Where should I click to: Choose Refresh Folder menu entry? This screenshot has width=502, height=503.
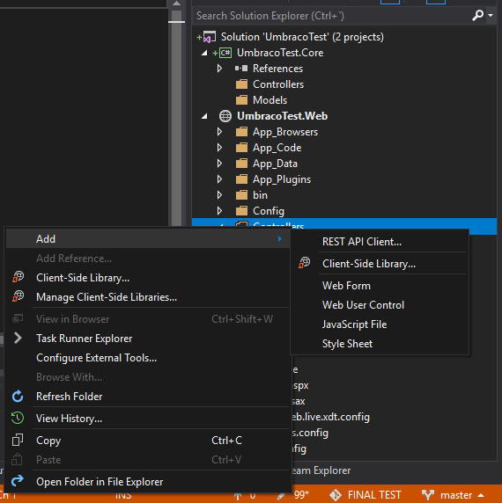coord(148,397)
